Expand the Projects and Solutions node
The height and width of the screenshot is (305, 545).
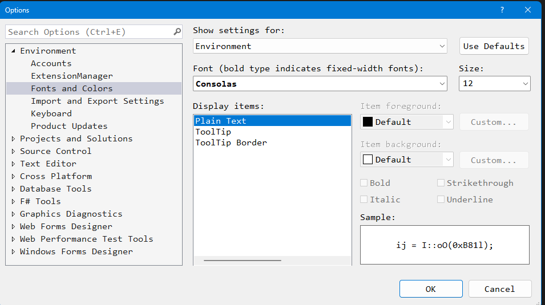tap(14, 139)
